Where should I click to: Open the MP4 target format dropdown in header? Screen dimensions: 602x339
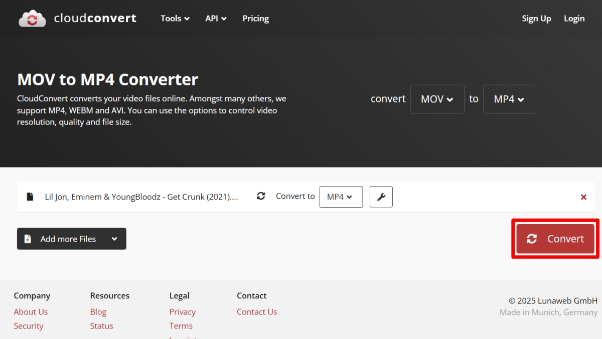pyautogui.click(x=509, y=99)
